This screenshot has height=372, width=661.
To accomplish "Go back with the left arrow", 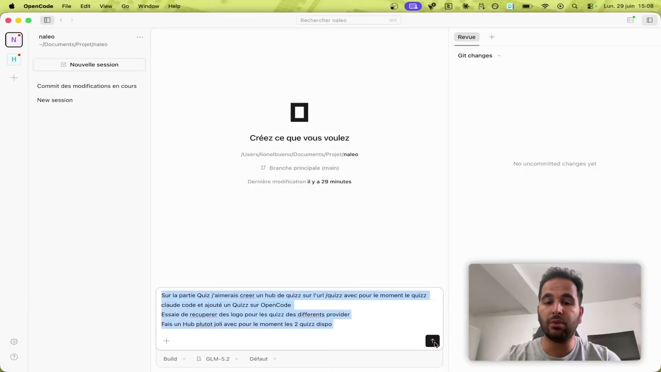I will (61, 20).
